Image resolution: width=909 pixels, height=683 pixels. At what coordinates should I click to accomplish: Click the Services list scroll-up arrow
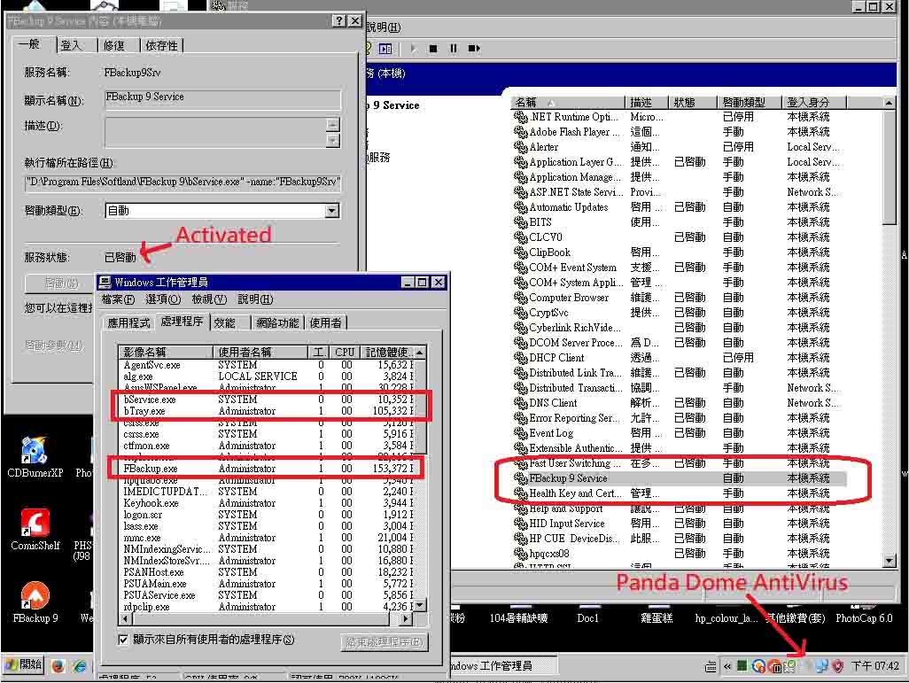pyautogui.click(x=889, y=103)
